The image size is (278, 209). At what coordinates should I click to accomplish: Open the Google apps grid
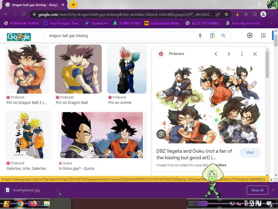coord(263,35)
